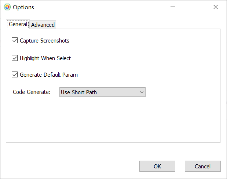The width and height of the screenshot is (227, 179).
Task: Toggle the Capture Screenshots checkbox
Action: pos(15,41)
